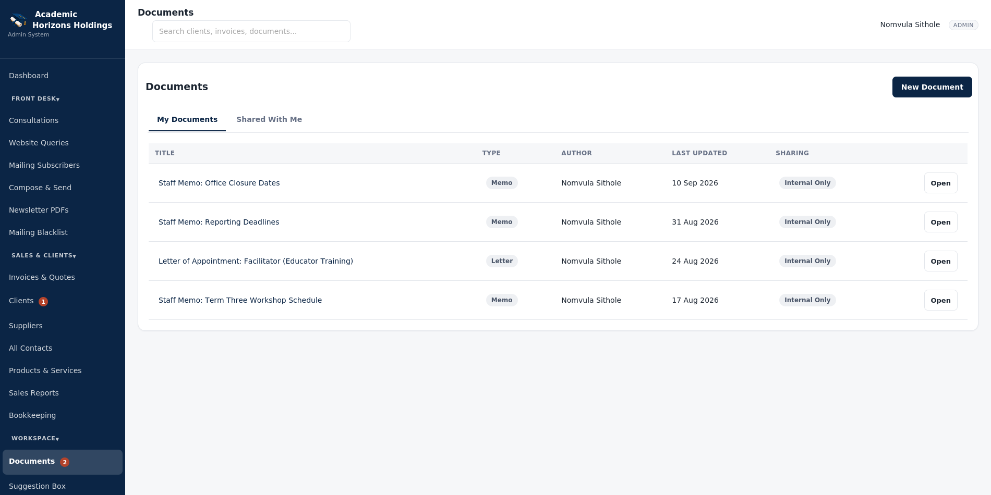The image size is (991, 495).
Task: Open the Letter of Appointment document
Action: click(x=940, y=261)
